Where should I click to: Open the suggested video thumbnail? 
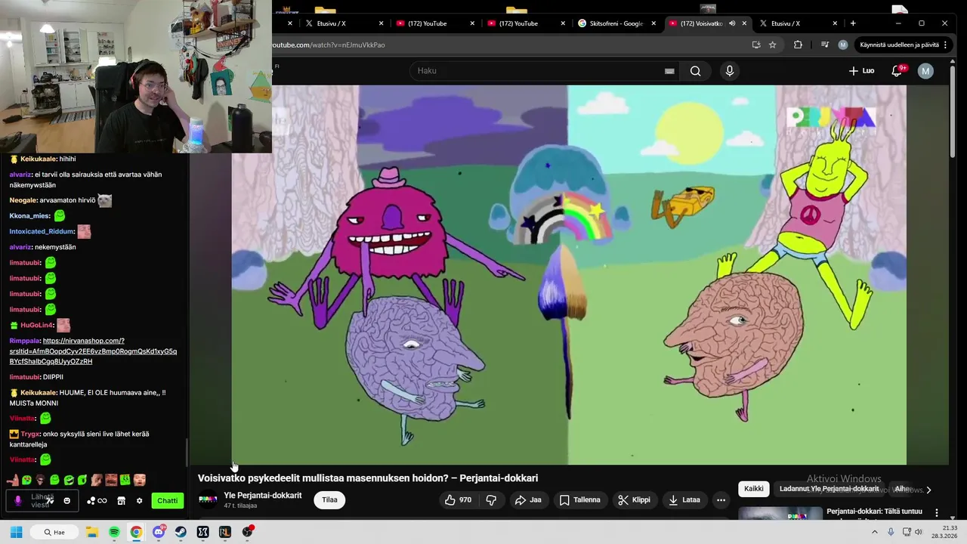click(780, 514)
